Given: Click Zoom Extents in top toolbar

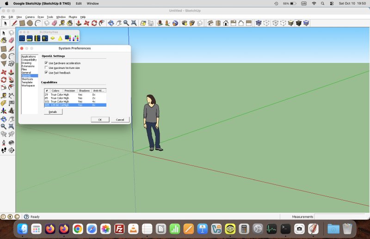Looking at the screenshot, I should click(134, 23).
